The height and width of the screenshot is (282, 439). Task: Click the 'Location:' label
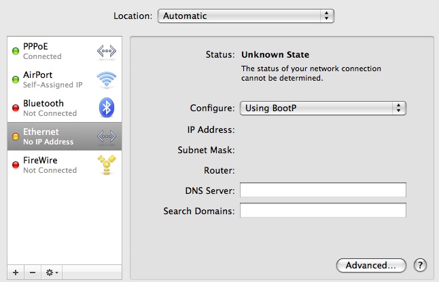coord(133,16)
